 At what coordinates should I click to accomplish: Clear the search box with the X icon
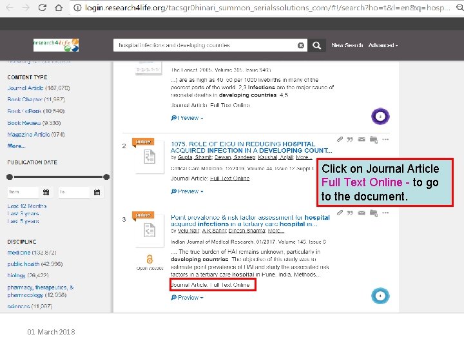click(x=301, y=45)
